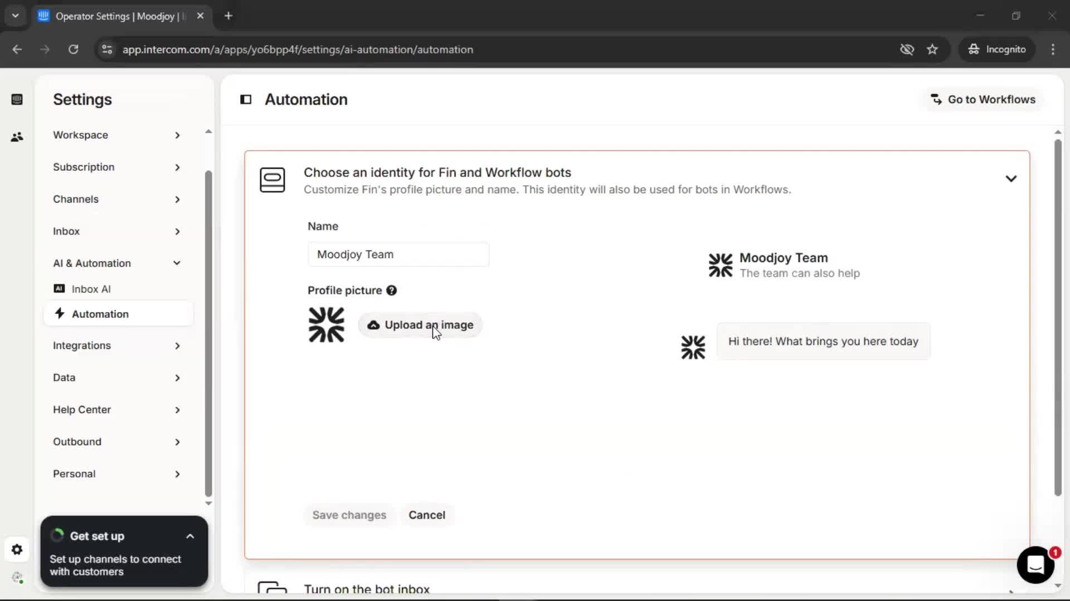
Task: Click the Moodjoy Team preview logo
Action: pos(721,265)
